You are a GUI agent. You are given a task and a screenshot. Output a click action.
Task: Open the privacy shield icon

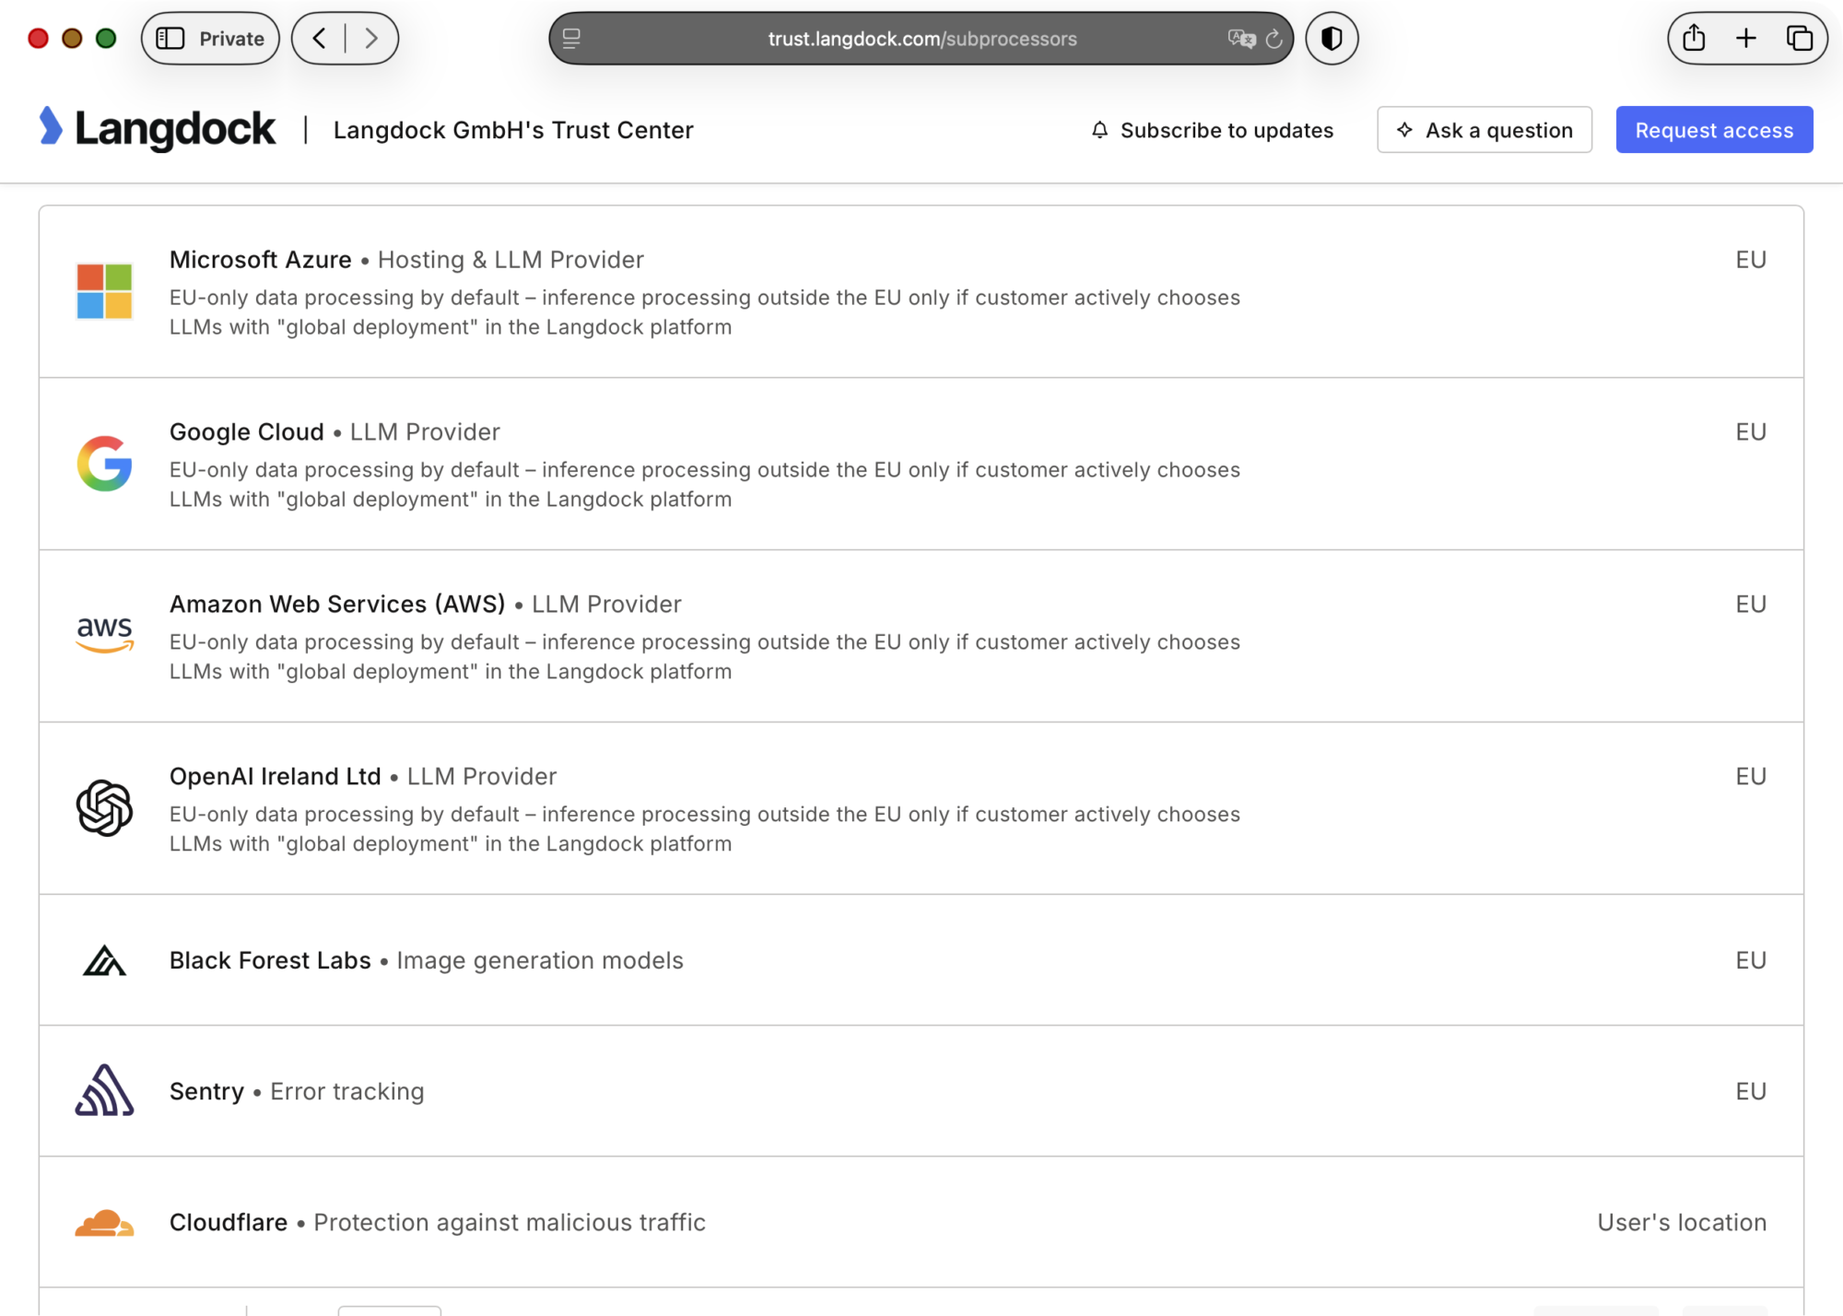pos(1332,38)
